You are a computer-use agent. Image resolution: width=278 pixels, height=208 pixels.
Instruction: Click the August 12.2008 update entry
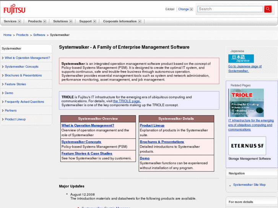tap(83, 194)
